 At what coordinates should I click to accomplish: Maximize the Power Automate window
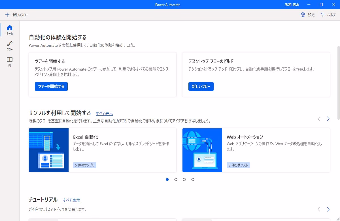point(321,5)
